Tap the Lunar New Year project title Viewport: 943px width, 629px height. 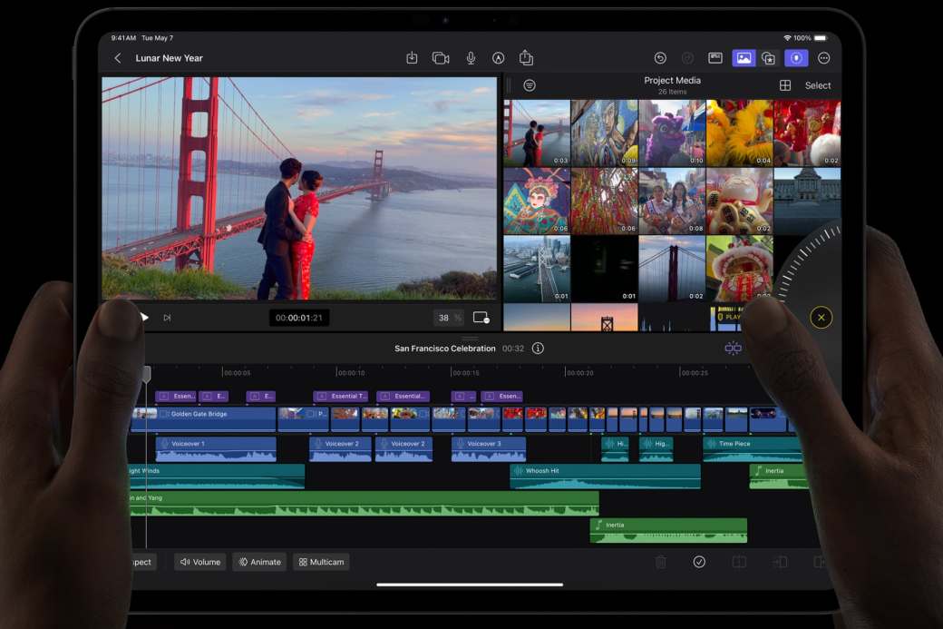(x=169, y=58)
